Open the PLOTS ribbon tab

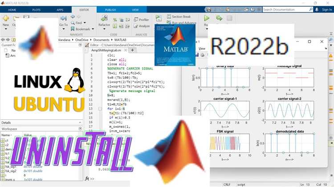coord(36,10)
